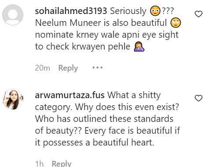Visit the sohailahmed3193 username link
Viewport: 210px width, 167px height.
pyautogui.click(x=71, y=11)
